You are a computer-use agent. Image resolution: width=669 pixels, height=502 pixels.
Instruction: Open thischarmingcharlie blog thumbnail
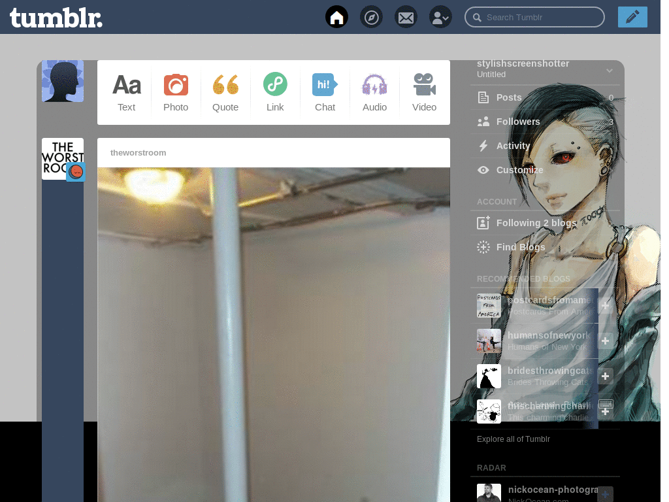489,412
